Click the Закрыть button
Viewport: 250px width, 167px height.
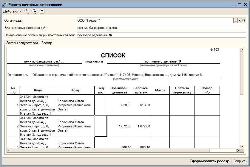240,161
